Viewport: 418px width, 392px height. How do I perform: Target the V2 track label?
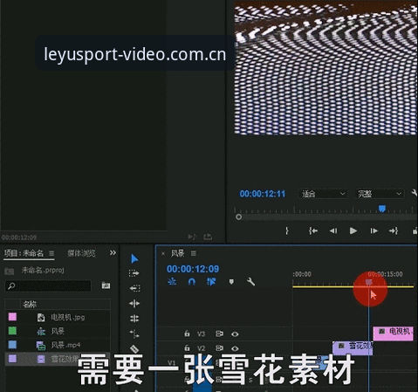coord(202,348)
